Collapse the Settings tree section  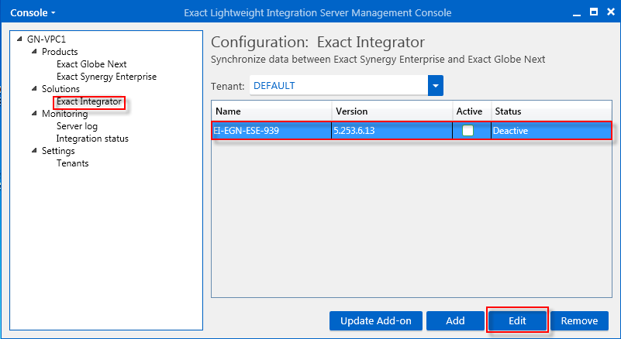click(34, 151)
